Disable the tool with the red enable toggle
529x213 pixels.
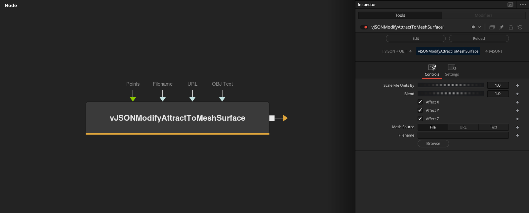364,27
